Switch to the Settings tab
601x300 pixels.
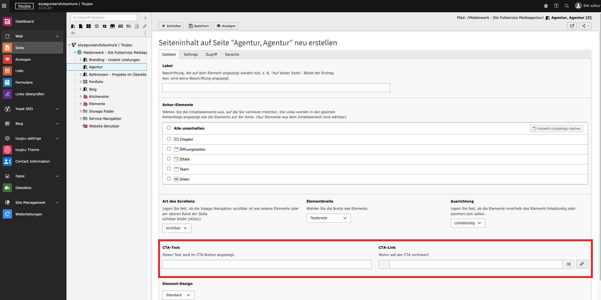click(x=191, y=54)
